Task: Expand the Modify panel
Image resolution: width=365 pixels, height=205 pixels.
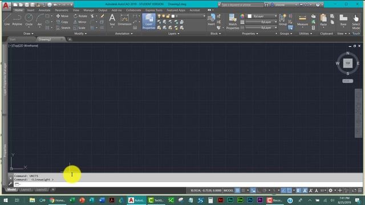Action: point(80,34)
